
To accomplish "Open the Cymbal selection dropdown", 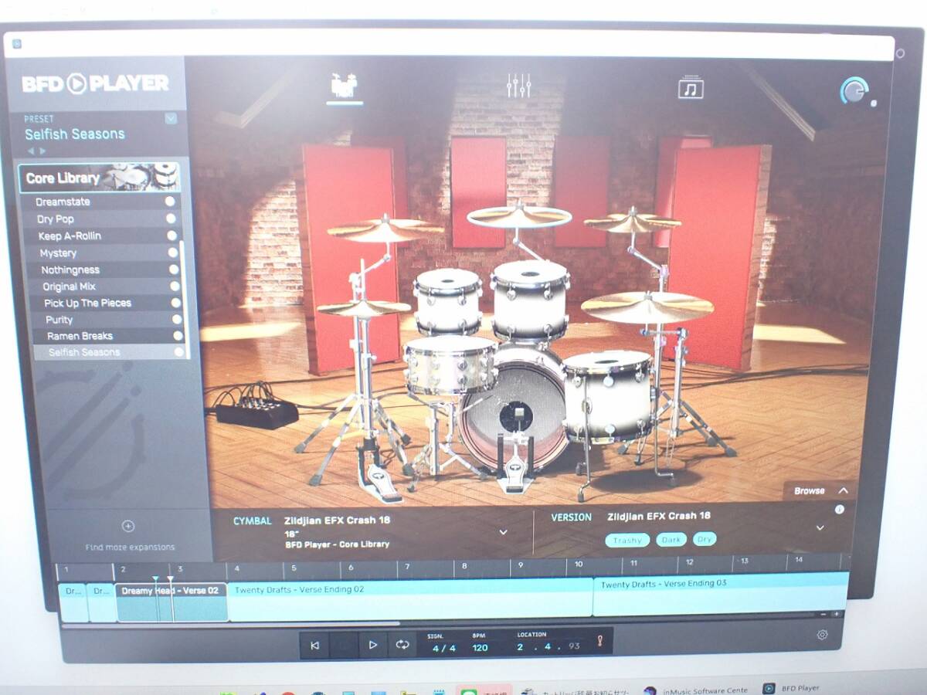I will click(503, 532).
